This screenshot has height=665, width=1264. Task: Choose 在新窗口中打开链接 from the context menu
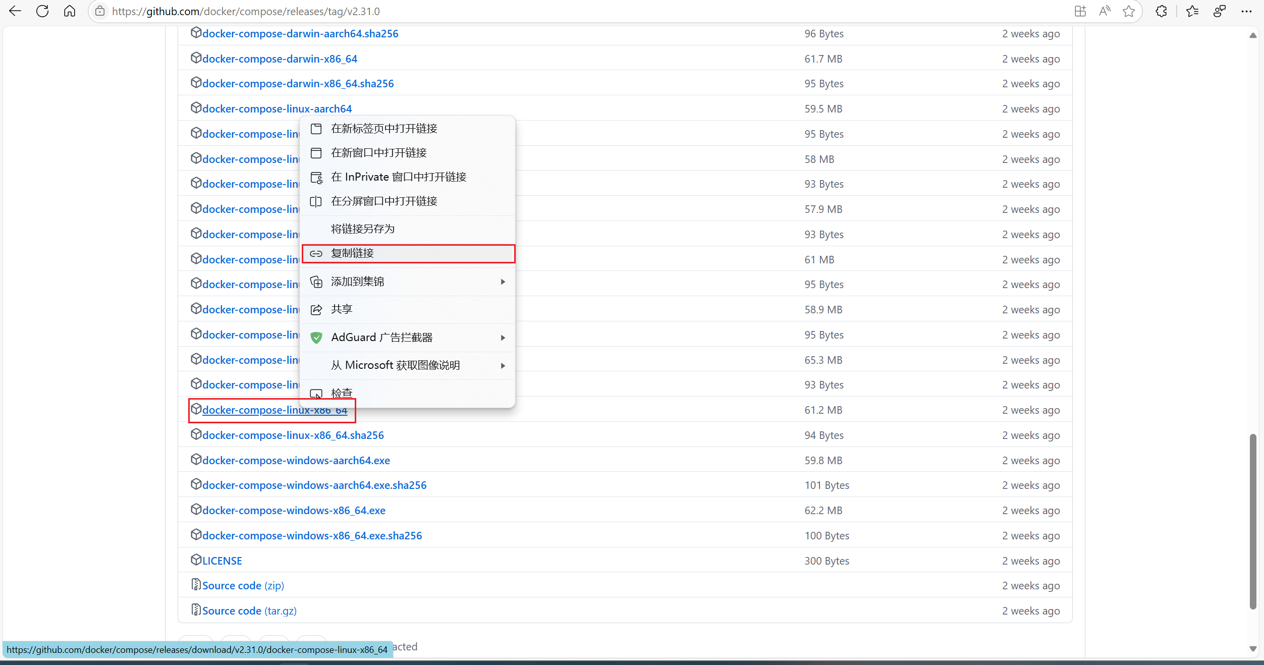(408, 153)
